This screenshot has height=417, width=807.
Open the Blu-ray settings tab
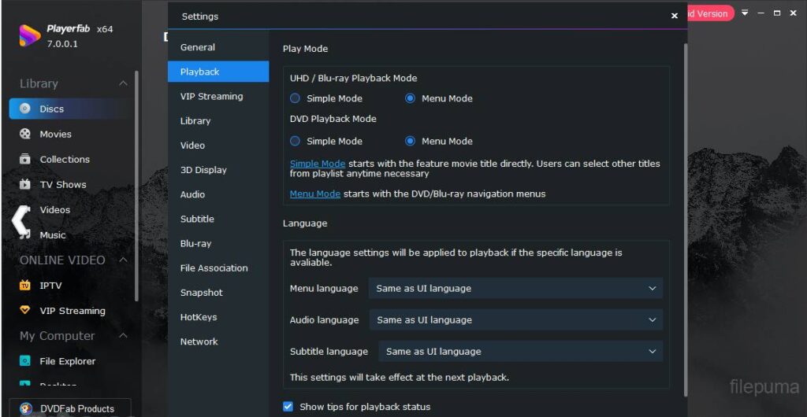tap(218, 243)
